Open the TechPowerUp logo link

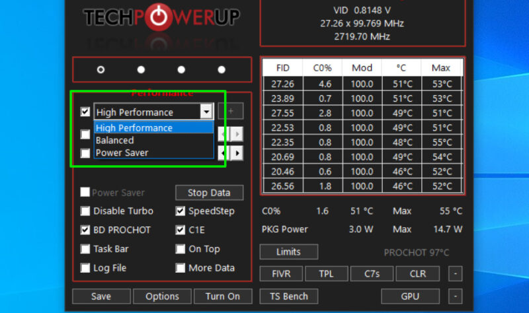pos(161,18)
